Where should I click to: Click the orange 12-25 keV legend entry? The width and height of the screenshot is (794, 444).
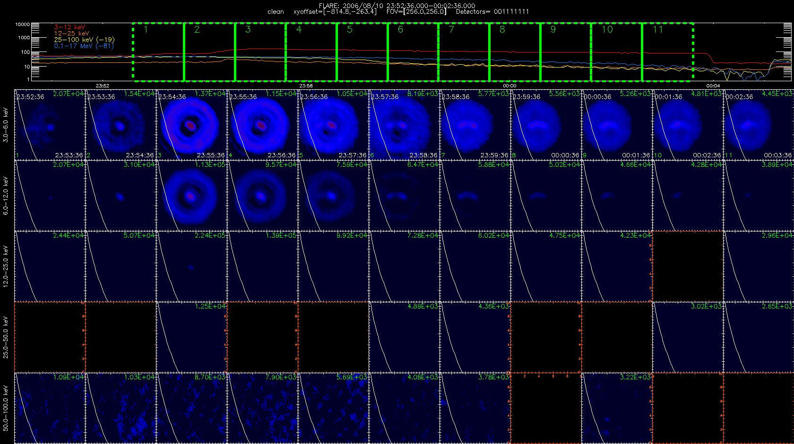pos(71,34)
